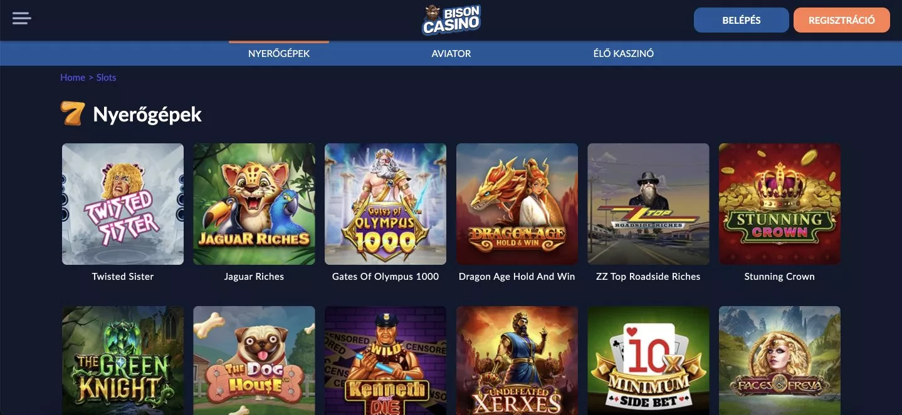Open the Stunning Crown slot image

(x=780, y=204)
